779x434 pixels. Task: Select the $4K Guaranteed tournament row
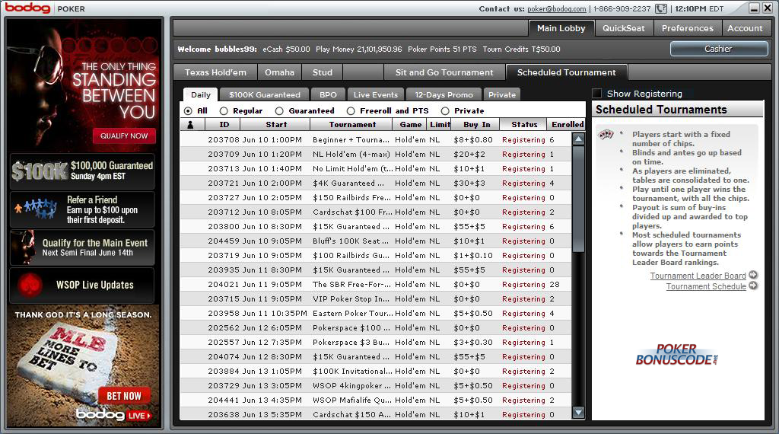tap(376, 183)
